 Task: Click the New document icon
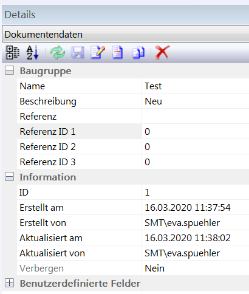(118, 53)
